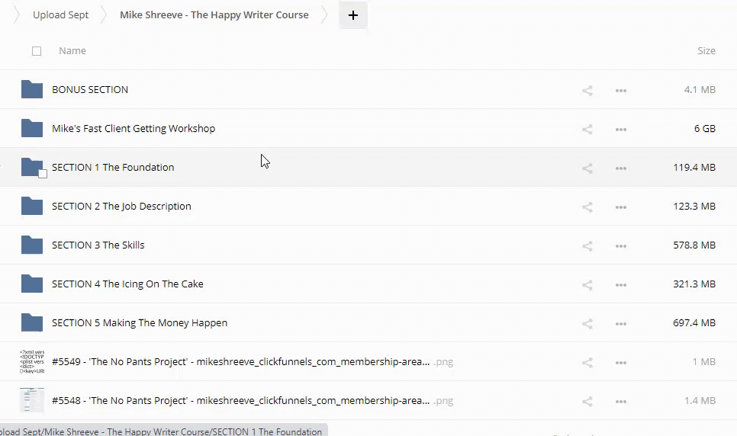Open the three-dot menu for SECTION 2 folder
The width and height of the screenshot is (737, 436).
620,207
